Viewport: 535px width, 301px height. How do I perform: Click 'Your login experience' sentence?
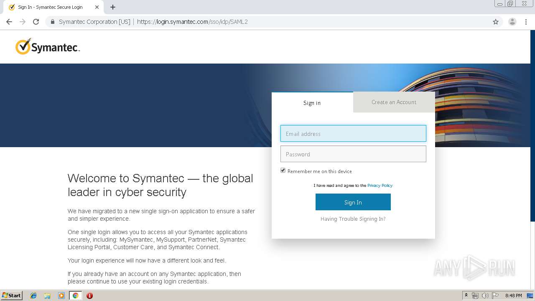click(147, 260)
